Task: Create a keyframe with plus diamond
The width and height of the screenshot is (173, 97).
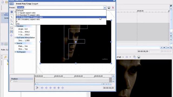Action: [59, 88]
